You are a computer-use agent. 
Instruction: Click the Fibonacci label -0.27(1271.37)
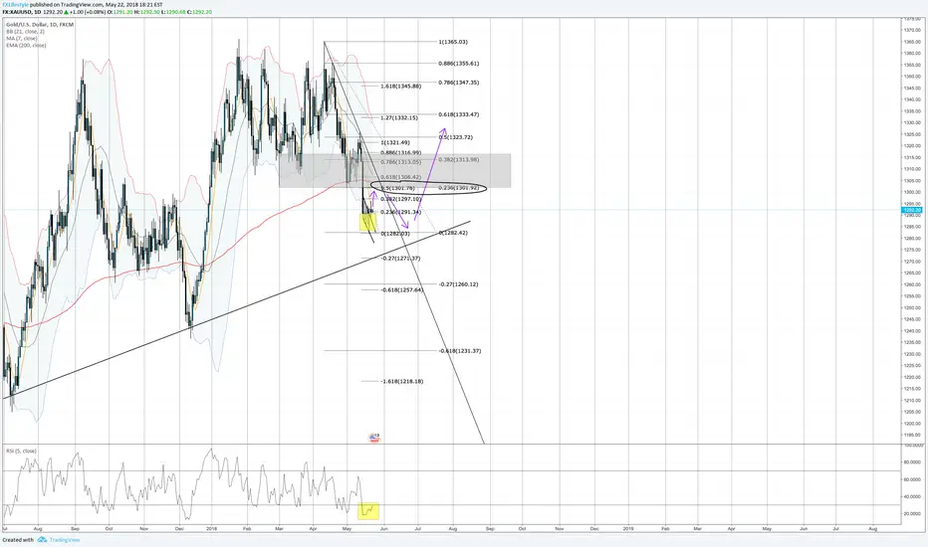pos(400,259)
